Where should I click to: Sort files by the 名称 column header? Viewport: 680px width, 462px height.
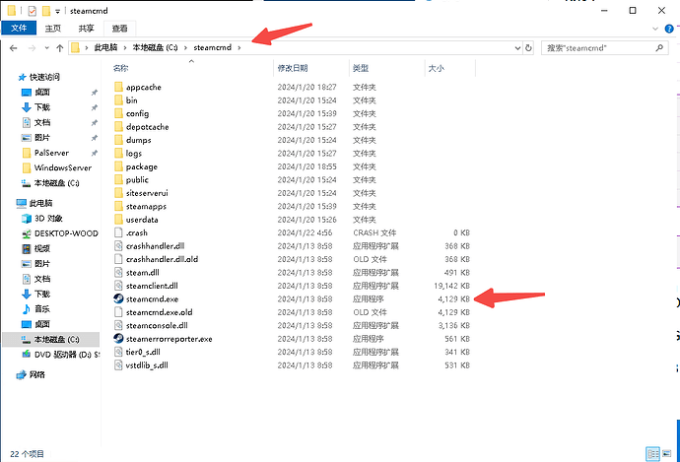tap(120, 68)
